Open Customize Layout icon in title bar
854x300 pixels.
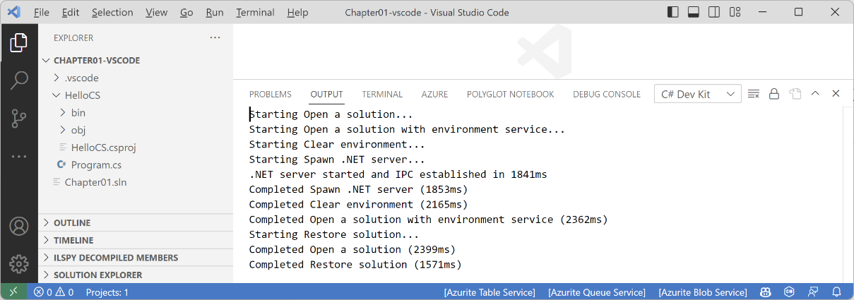point(735,12)
